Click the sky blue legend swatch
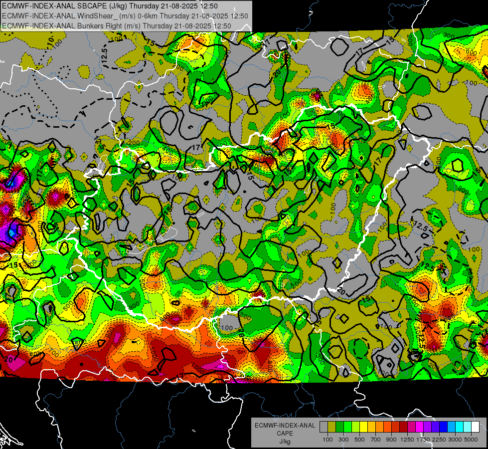The height and width of the screenshot is (449, 488). [451, 427]
